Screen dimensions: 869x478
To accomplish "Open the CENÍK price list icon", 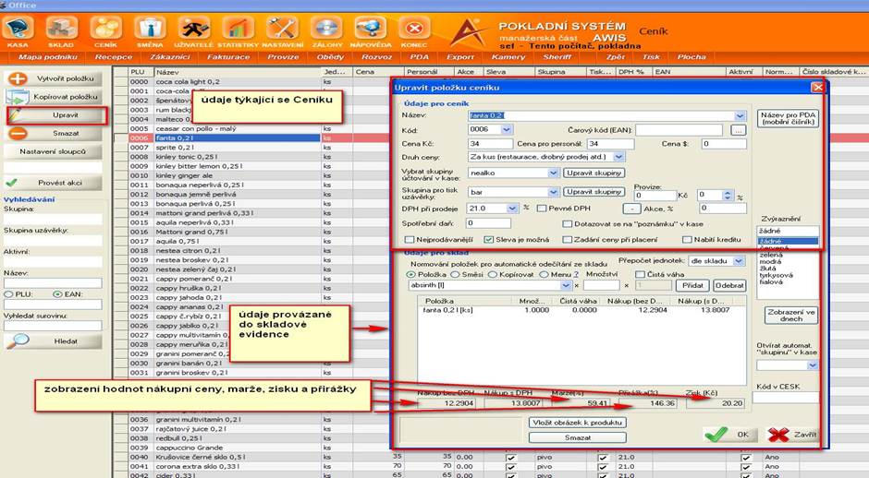I will point(105,28).
